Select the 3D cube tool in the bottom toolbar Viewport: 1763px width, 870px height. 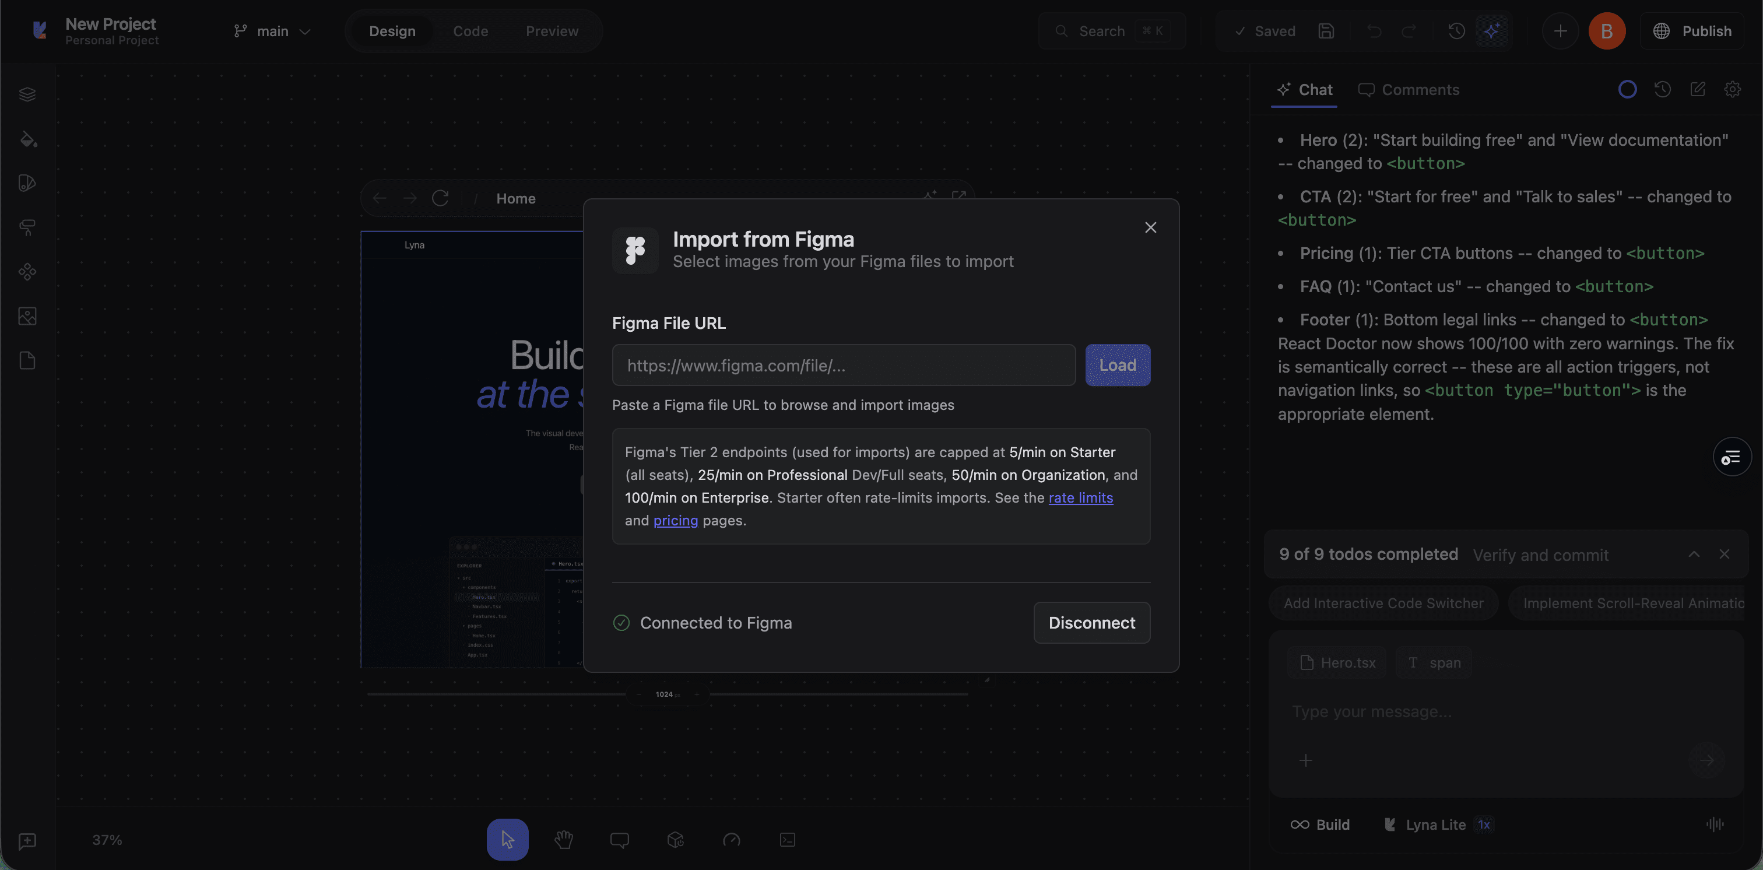click(x=675, y=839)
